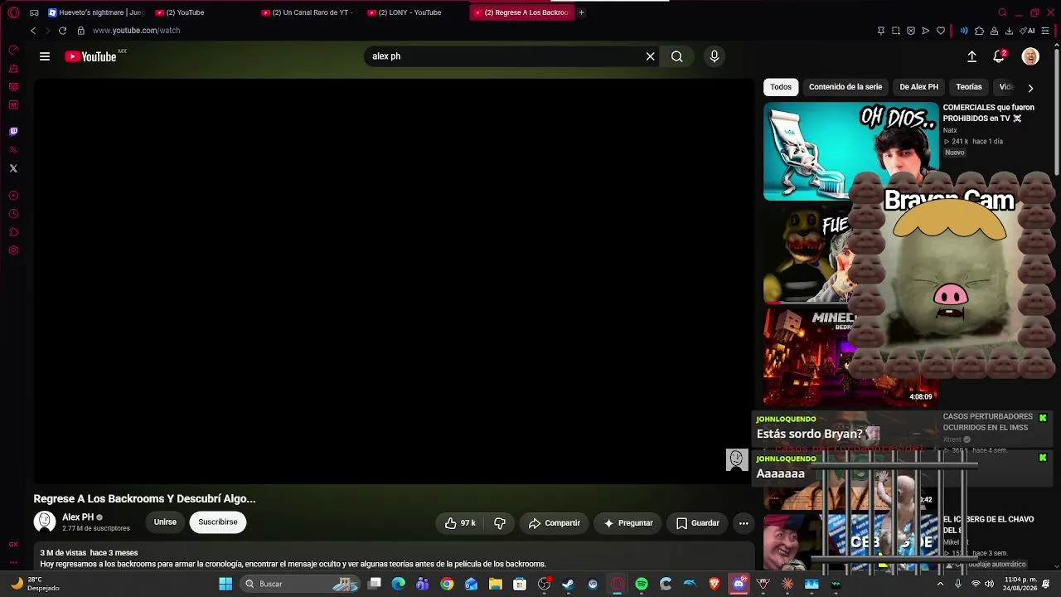Select the Teorías filter chip
The image size is (1061, 597).
[x=969, y=87]
